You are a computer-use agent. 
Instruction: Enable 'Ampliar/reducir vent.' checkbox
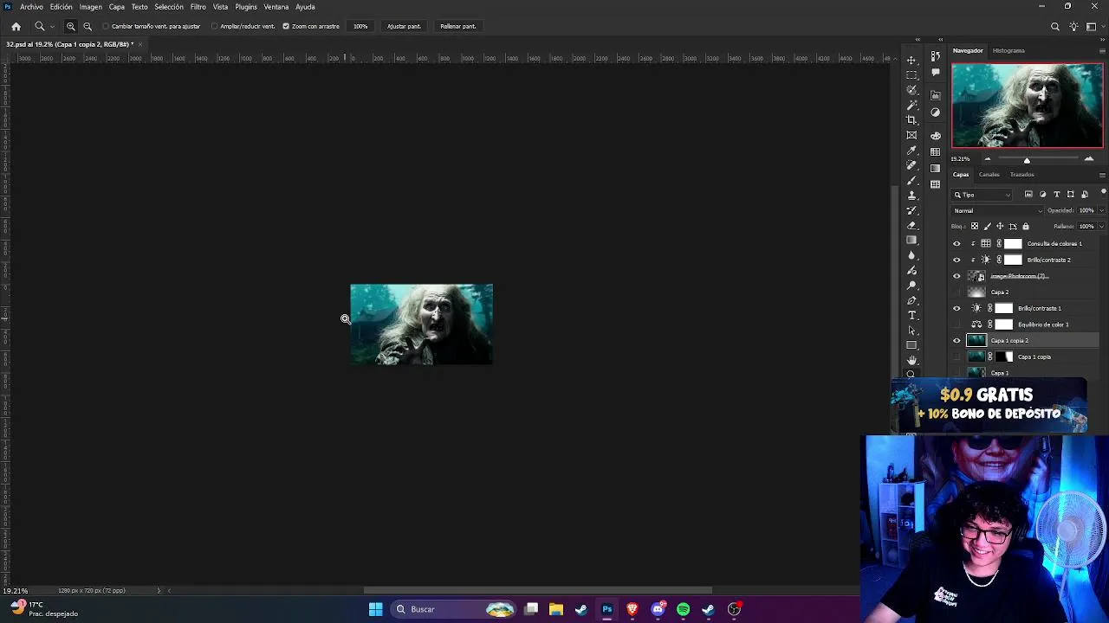tap(215, 26)
